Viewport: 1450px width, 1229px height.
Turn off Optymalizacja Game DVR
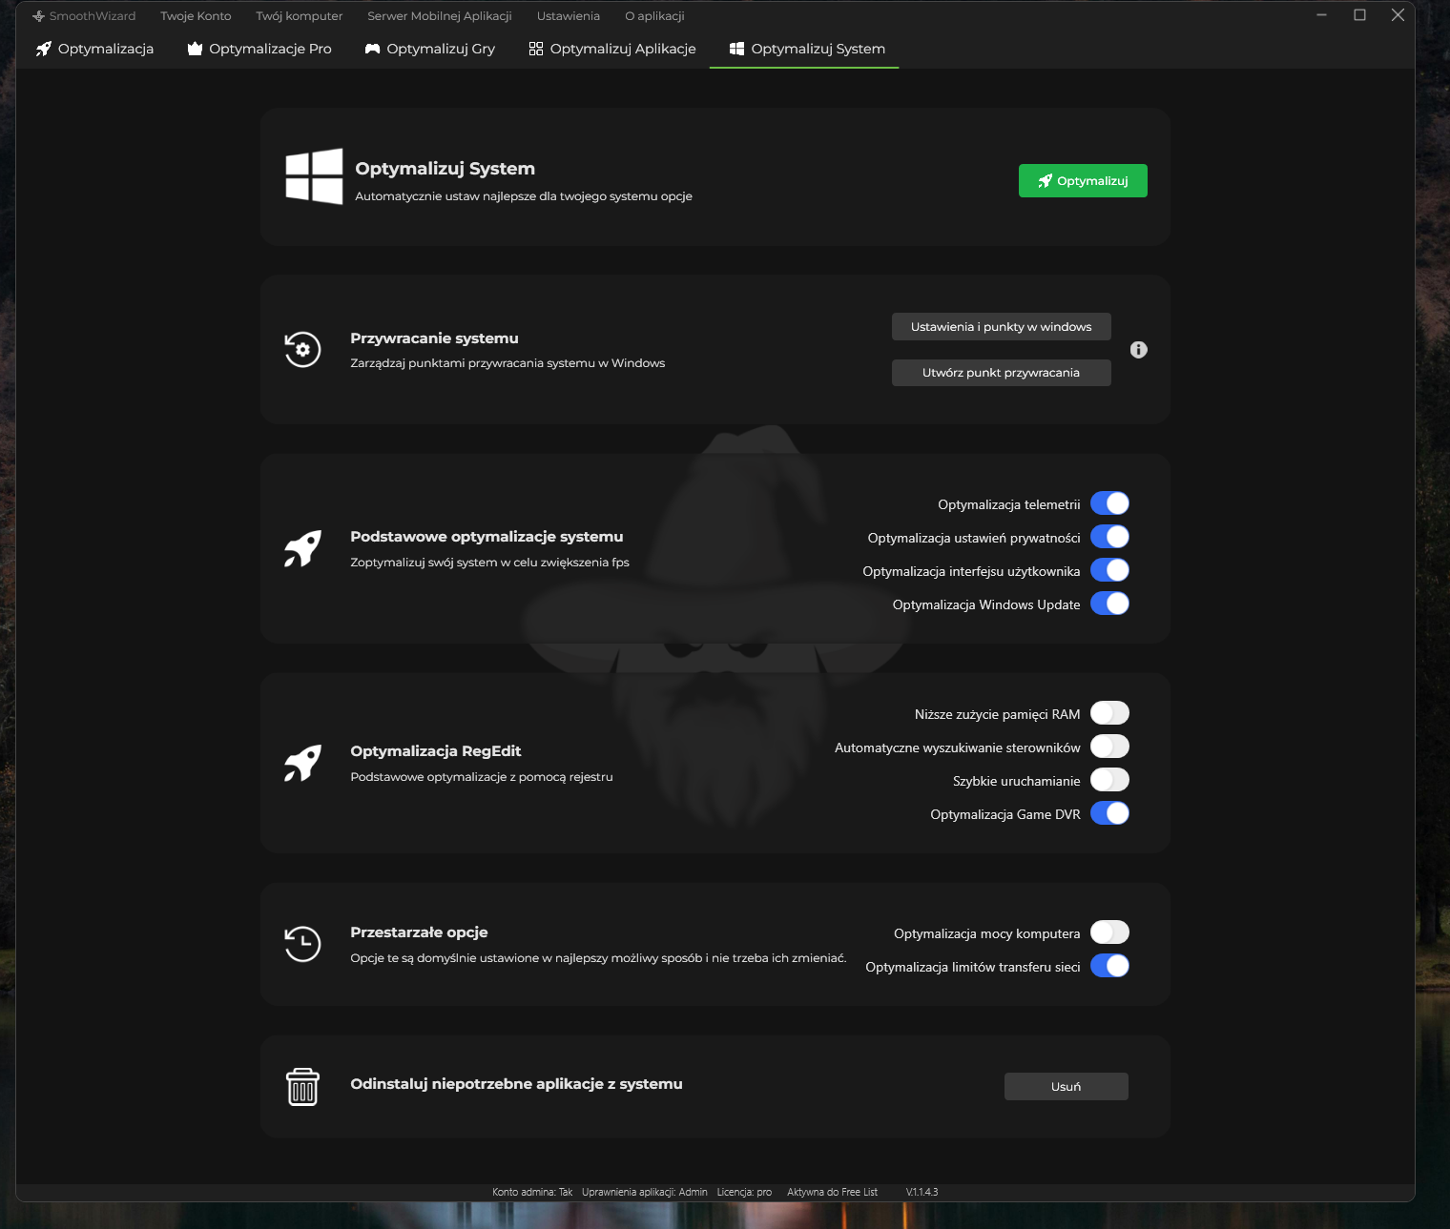[x=1109, y=813]
